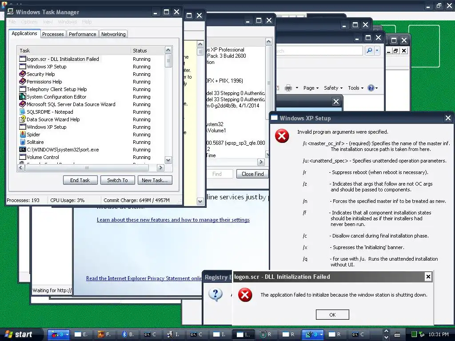
Task: Open the print options dropdown arrow
Action: click(x=297, y=88)
